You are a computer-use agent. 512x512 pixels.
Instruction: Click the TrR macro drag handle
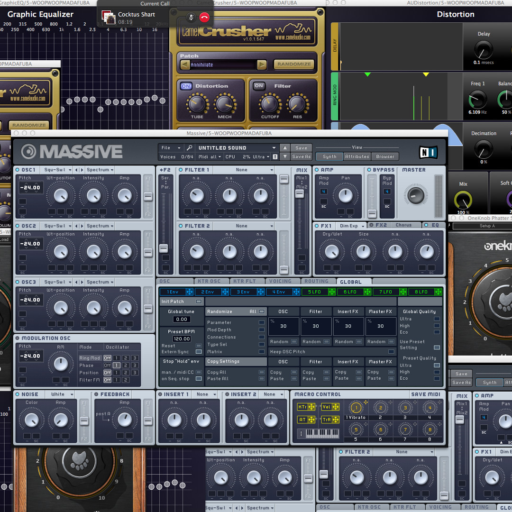pos(335,420)
